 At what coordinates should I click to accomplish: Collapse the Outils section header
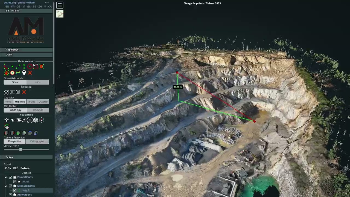point(26,55)
